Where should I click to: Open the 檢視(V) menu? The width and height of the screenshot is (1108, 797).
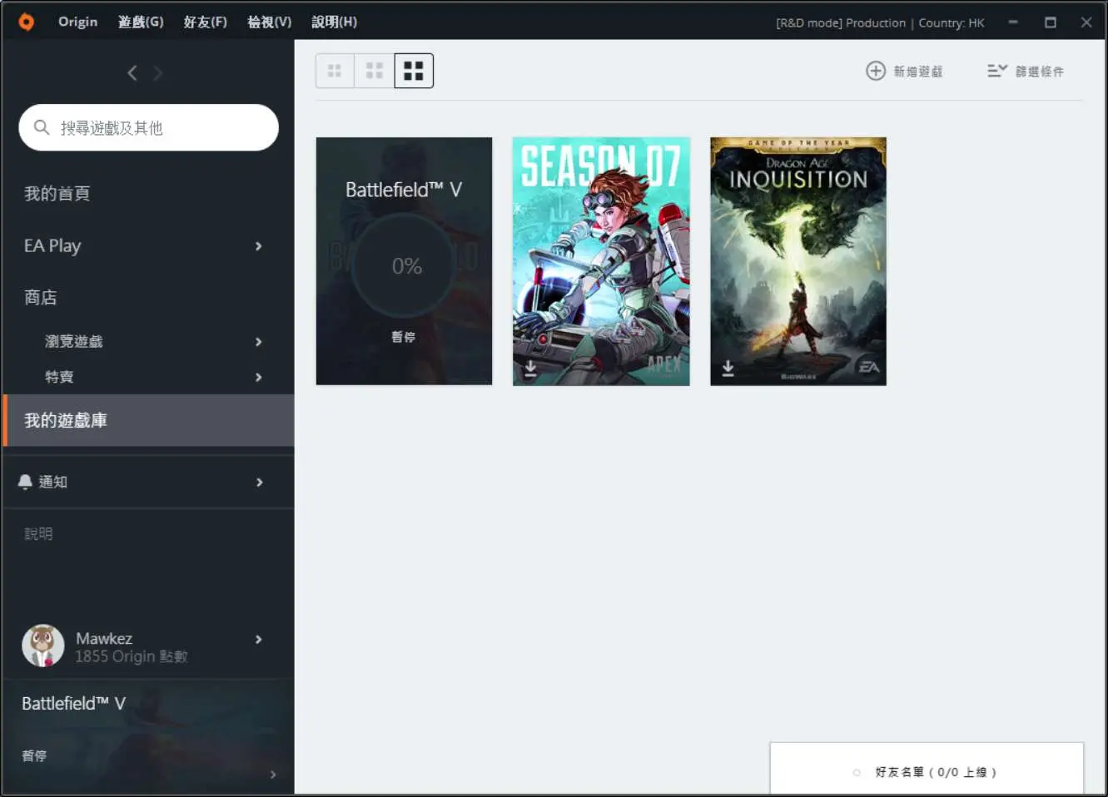[270, 22]
